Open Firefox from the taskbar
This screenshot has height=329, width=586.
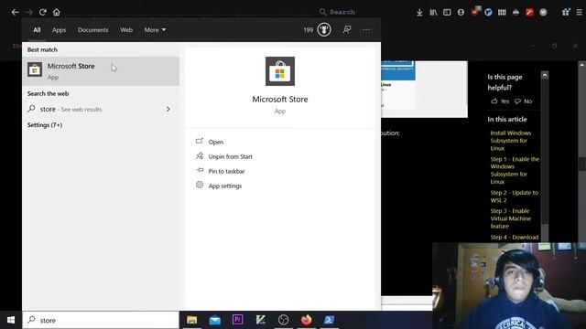coord(306,320)
